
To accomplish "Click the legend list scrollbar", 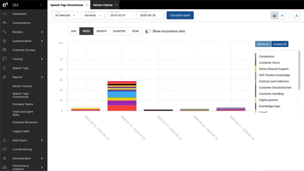I will click(x=299, y=70).
